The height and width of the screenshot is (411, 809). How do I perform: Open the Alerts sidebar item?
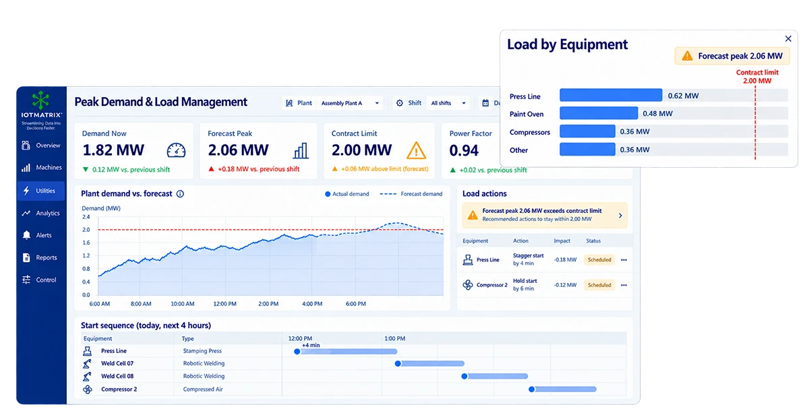(x=41, y=236)
